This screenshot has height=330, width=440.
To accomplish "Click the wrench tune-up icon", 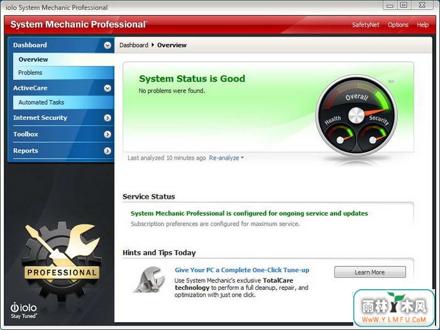I will pos(149,280).
